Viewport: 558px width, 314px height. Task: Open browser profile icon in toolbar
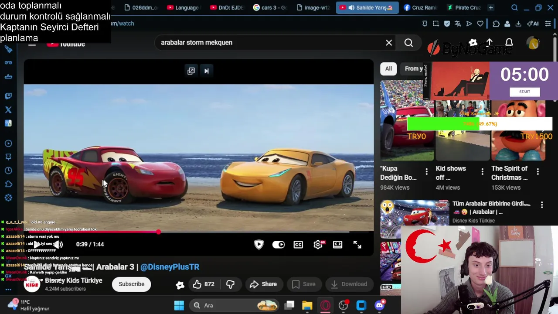(x=507, y=24)
